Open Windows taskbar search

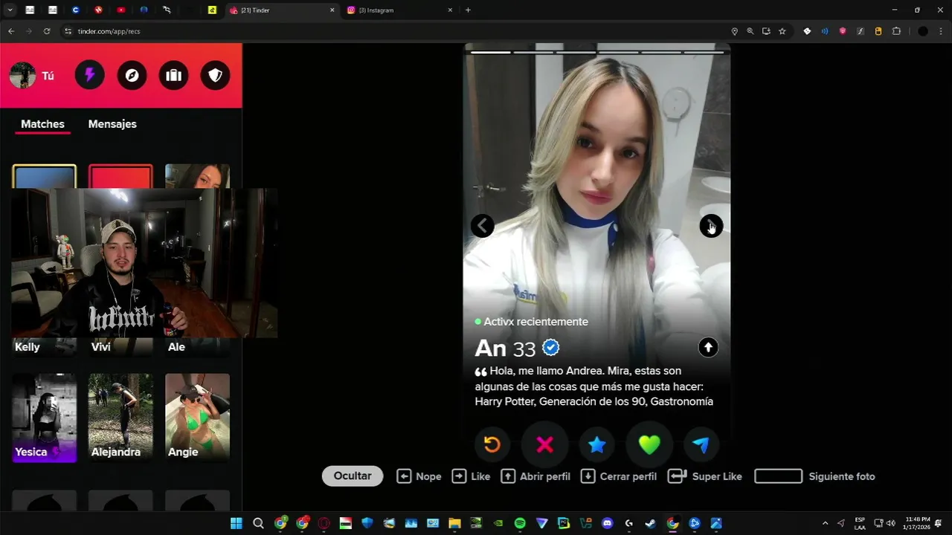pos(258,523)
